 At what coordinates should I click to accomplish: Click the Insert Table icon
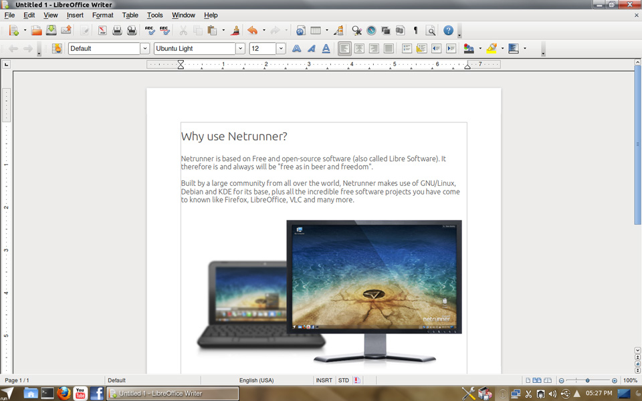(316, 31)
